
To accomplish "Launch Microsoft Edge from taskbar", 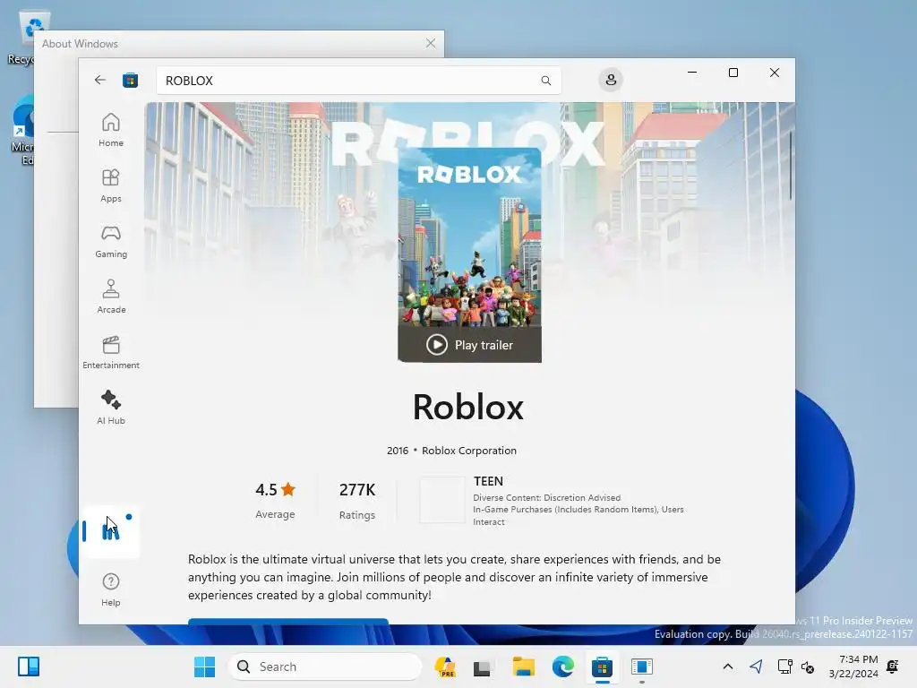I will [x=562, y=666].
